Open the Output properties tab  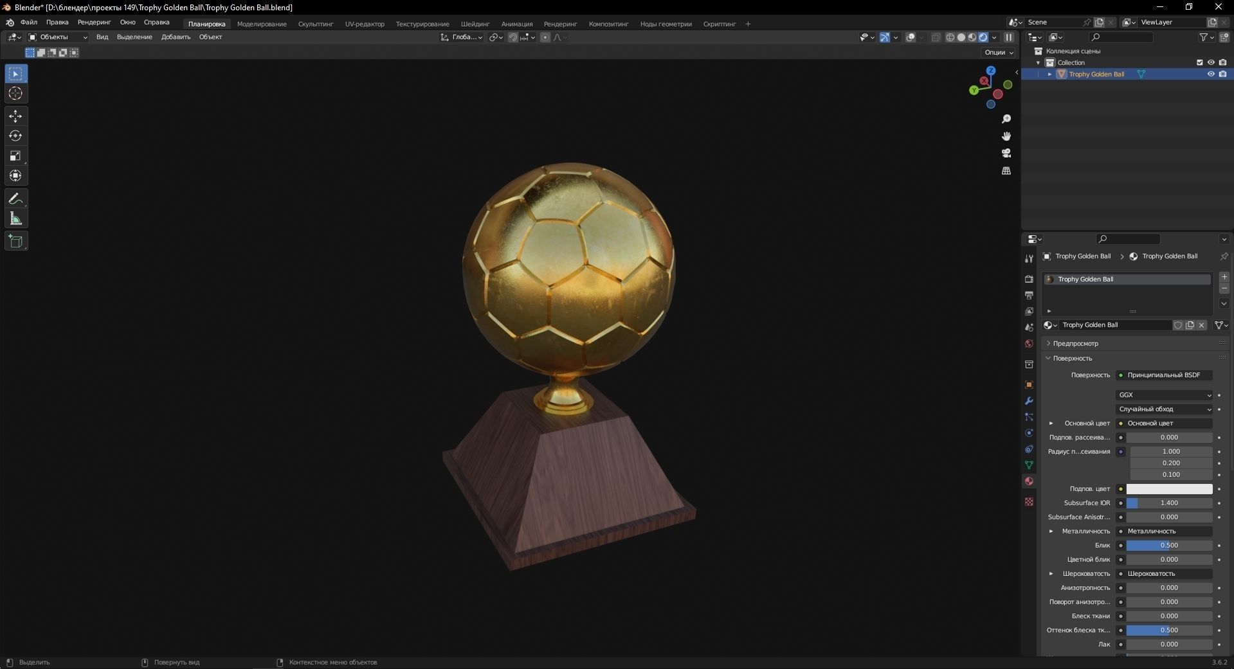pyautogui.click(x=1029, y=295)
